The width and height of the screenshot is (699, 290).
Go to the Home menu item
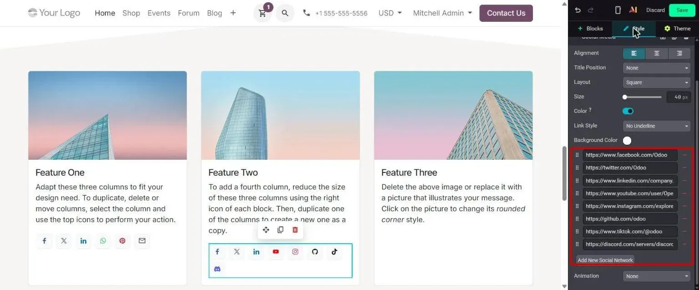point(105,13)
